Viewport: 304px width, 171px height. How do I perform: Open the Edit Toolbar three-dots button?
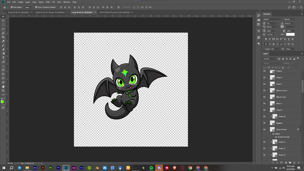coord(3,94)
